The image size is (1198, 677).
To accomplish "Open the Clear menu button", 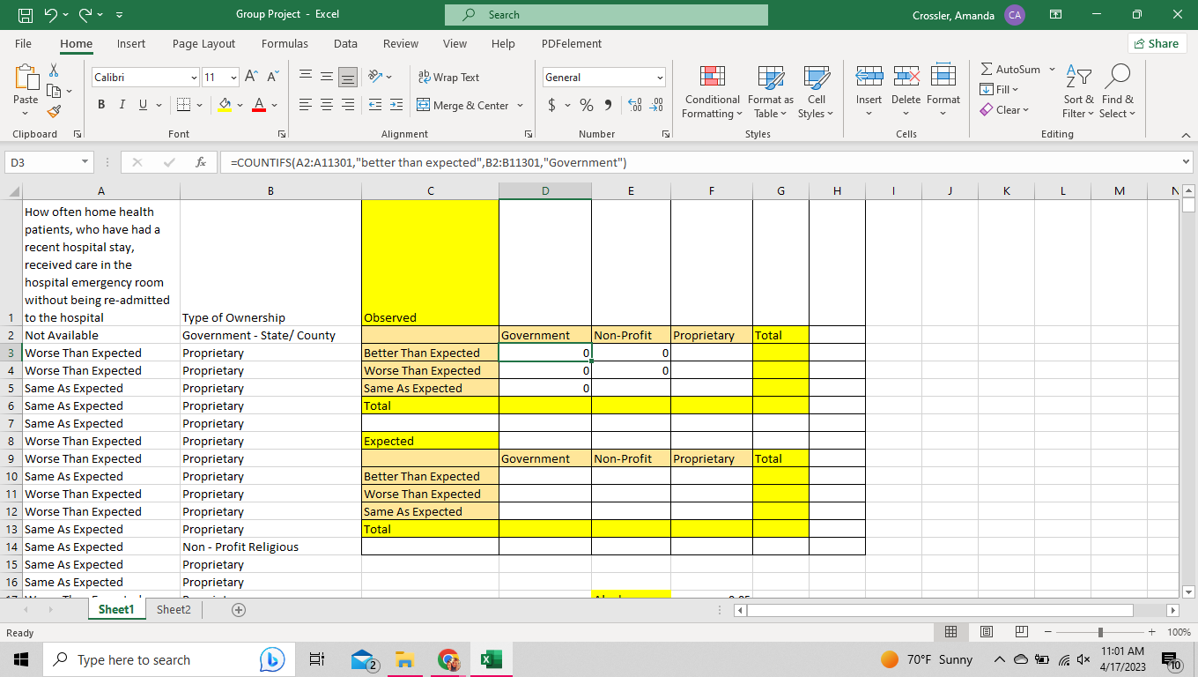I will [x=1005, y=110].
